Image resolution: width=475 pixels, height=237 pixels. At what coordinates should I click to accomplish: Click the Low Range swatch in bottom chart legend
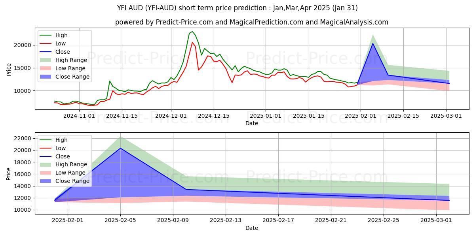tap(46, 173)
